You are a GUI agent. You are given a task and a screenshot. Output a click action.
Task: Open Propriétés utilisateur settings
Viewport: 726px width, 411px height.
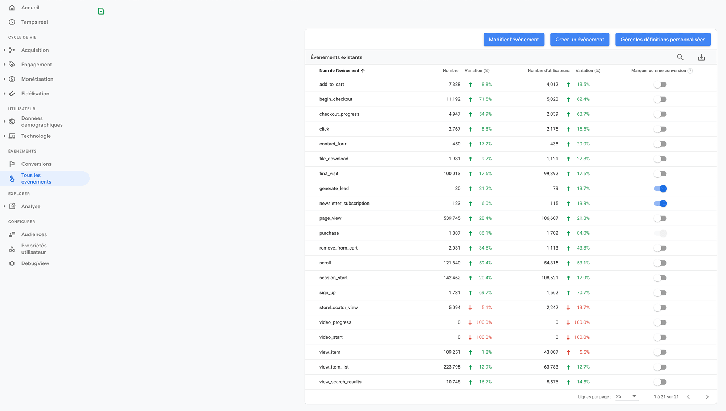tap(34, 249)
